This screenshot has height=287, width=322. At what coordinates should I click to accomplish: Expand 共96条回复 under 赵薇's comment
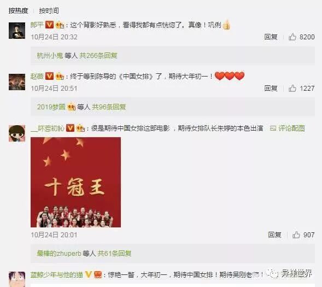(x=109, y=107)
